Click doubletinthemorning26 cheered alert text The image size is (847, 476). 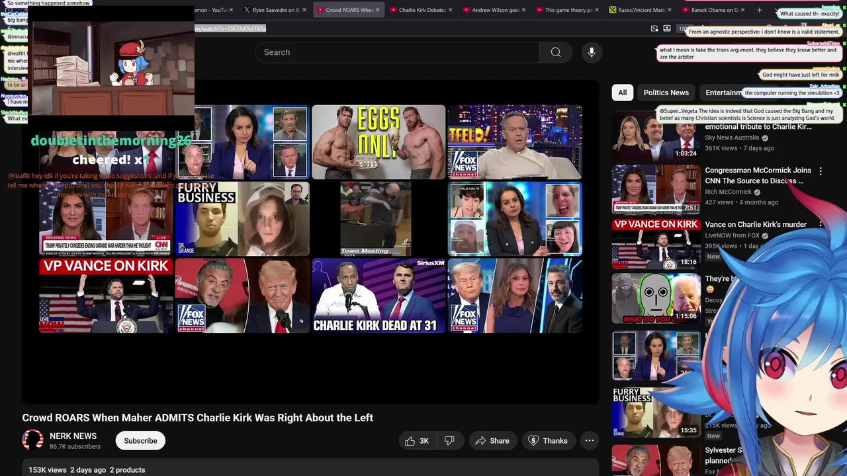pos(111,149)
